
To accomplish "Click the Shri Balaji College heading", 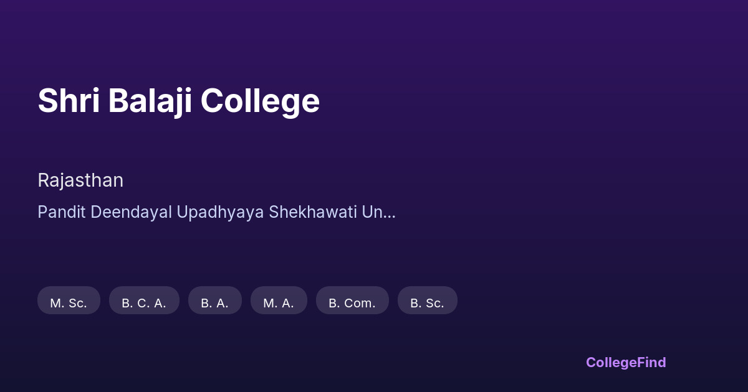I will click(178, 101).
